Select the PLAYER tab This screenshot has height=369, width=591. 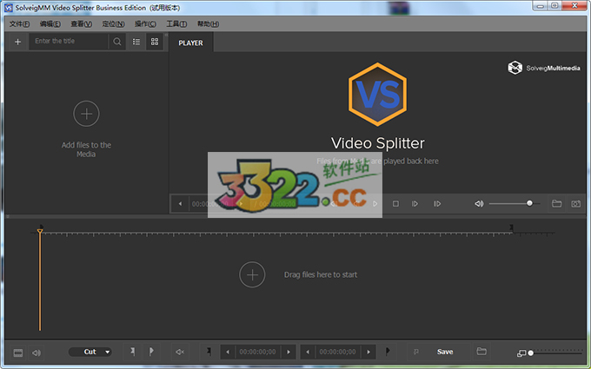pyautogui.click(x=190, y=43)
